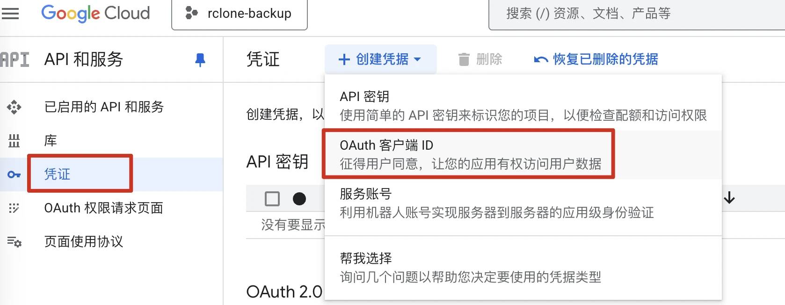
Task: Click the down arrow sort icon
Action: tap(729, 198)
